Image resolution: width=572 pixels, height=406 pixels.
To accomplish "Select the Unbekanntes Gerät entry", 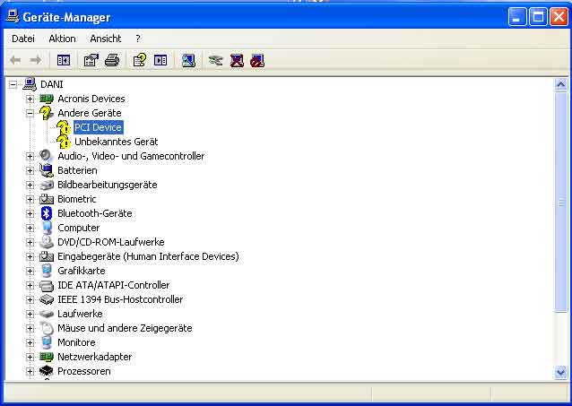I will (x=116, y=142).
